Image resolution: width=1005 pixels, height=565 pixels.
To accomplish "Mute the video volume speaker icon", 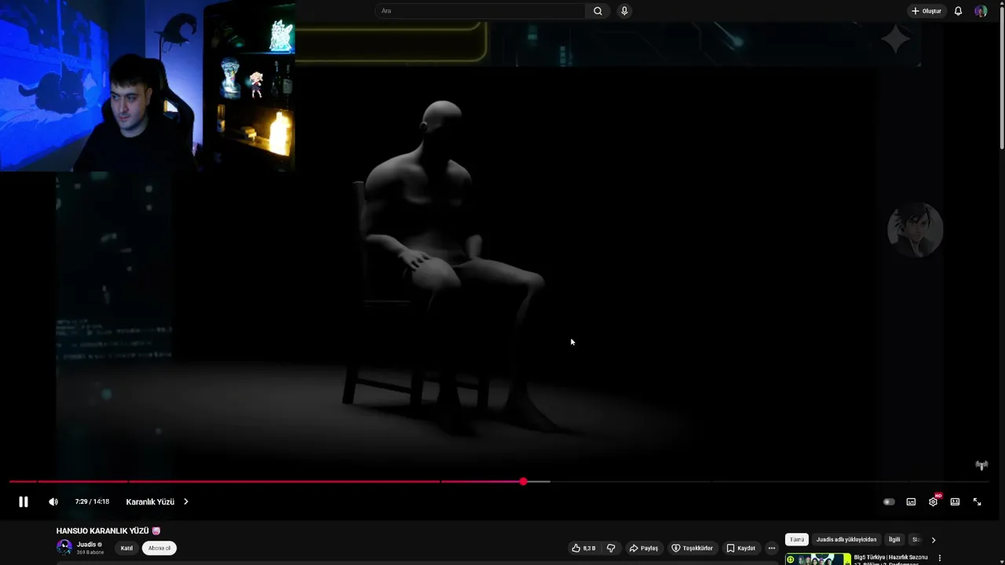I will 53,501.
